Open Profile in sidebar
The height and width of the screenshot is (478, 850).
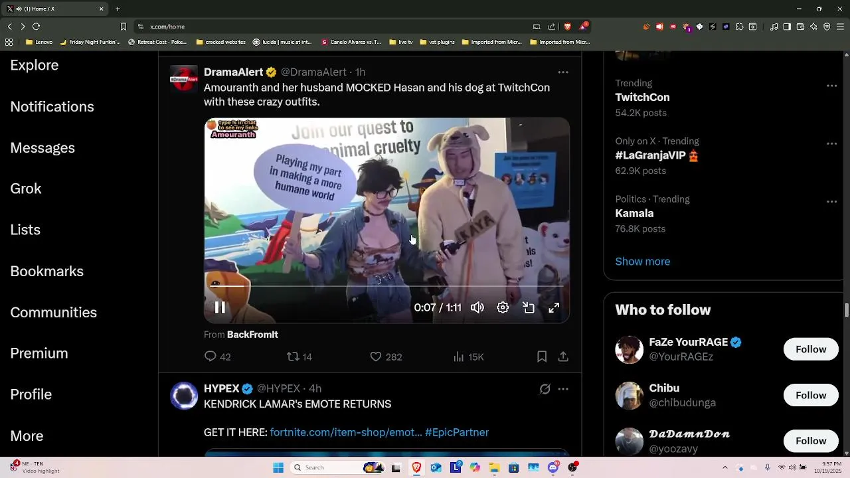pyautogui.click(x=31, y=394)
